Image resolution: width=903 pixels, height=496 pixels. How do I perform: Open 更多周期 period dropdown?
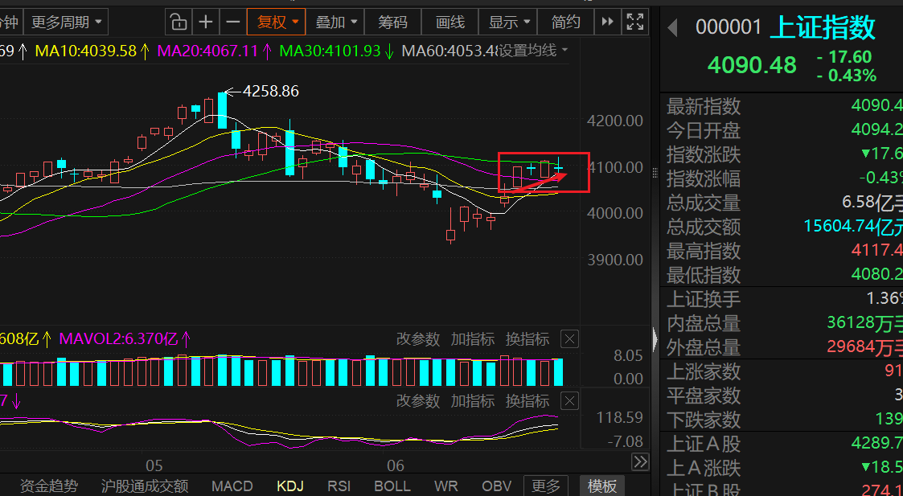(66, 23)
